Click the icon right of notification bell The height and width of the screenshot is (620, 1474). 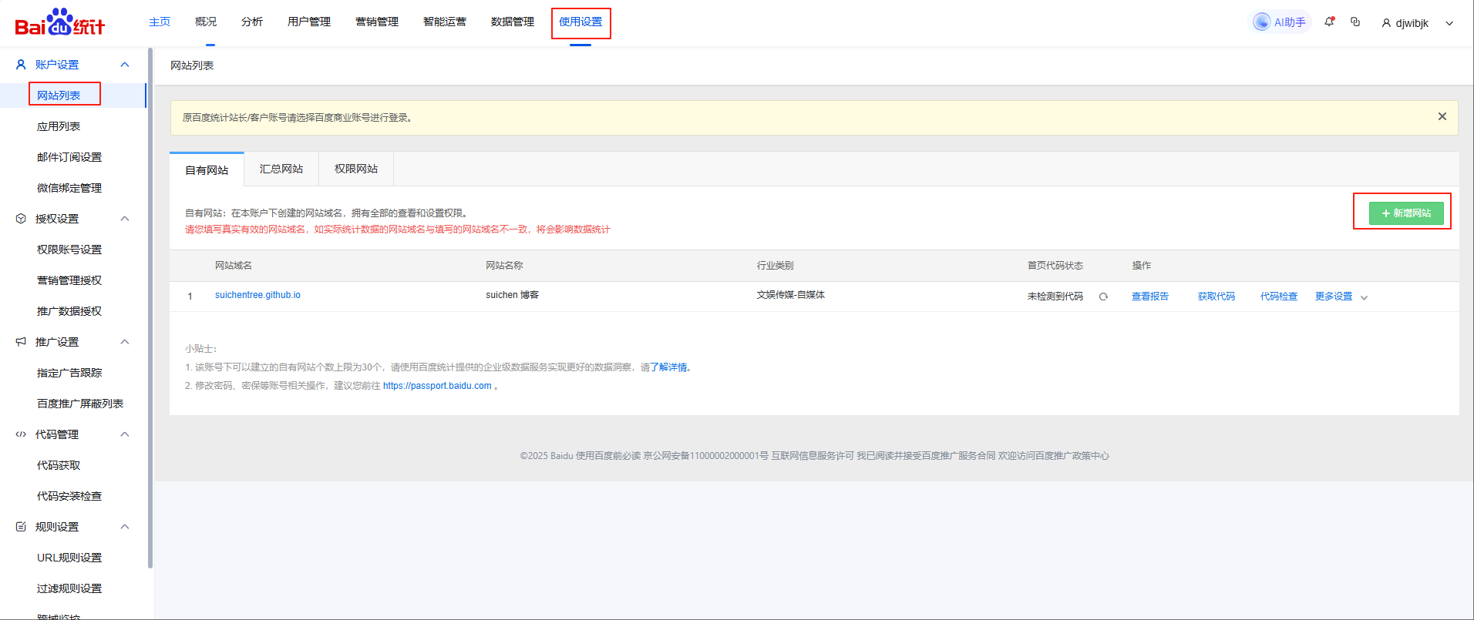click(x=1355, y=22)
